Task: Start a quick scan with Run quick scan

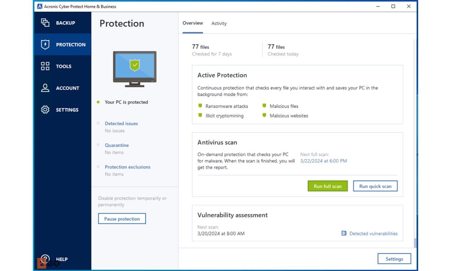Action: point(375,186)
